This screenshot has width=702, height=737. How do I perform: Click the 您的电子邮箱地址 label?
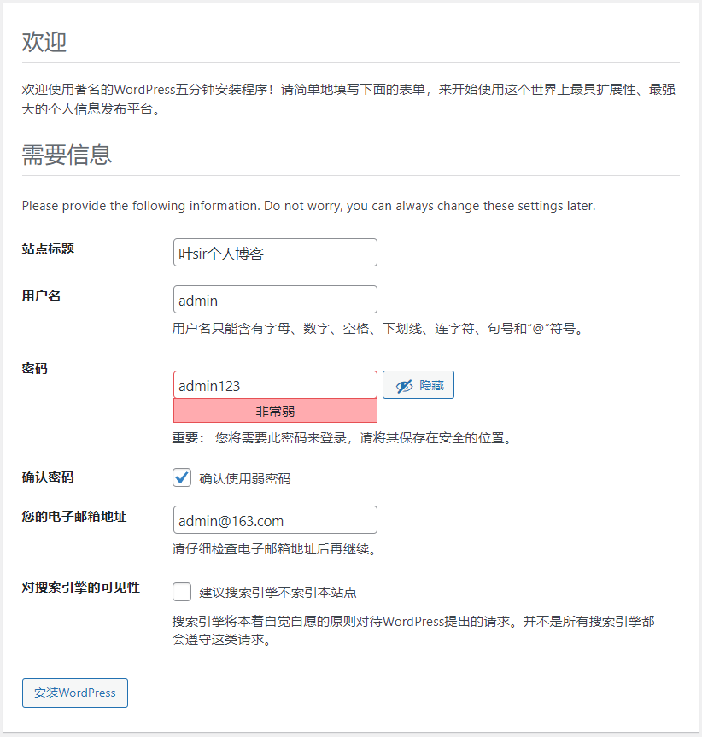(x=74, y=517)
